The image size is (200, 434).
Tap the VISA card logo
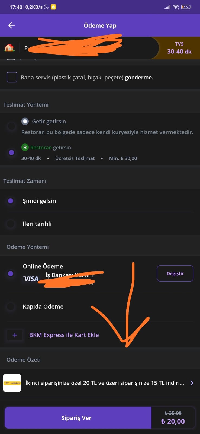click(31, 279)
